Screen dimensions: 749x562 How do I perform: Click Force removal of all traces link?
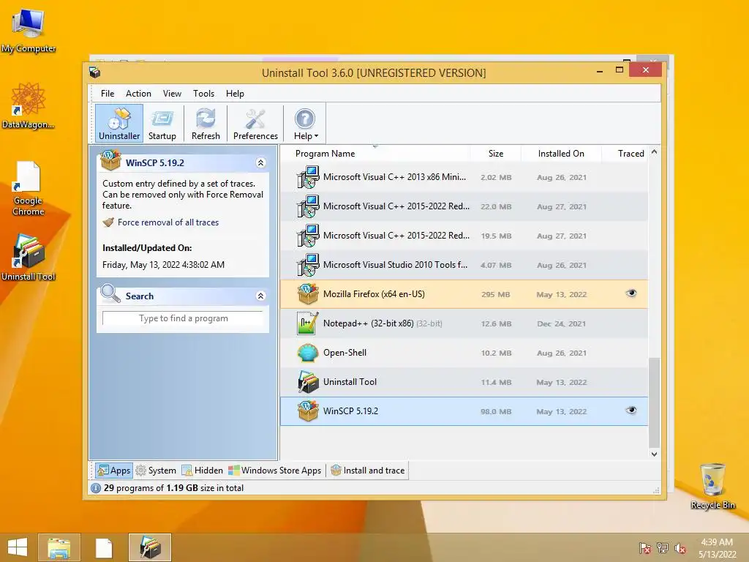(x=168, y=222)
